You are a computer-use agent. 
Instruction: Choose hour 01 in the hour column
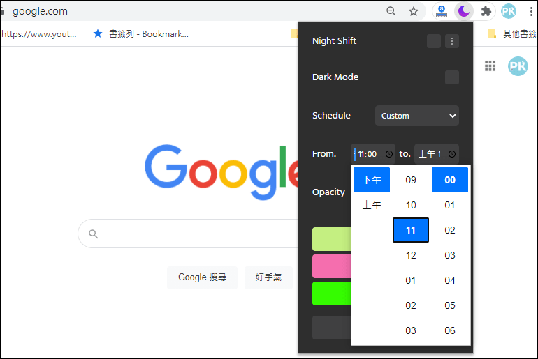pyautogui.click(x=411, y=280)
